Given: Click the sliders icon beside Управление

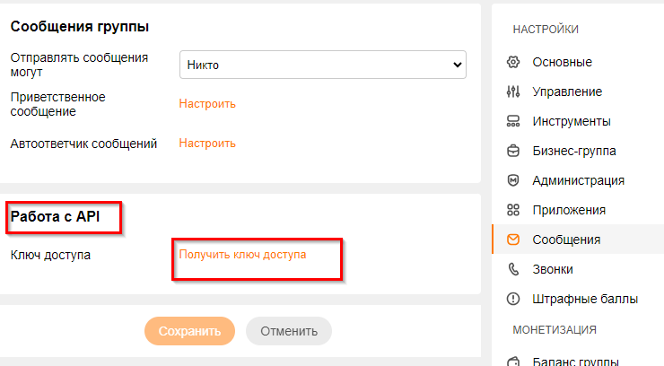Looking at the screenshot, I should [513, 91].
